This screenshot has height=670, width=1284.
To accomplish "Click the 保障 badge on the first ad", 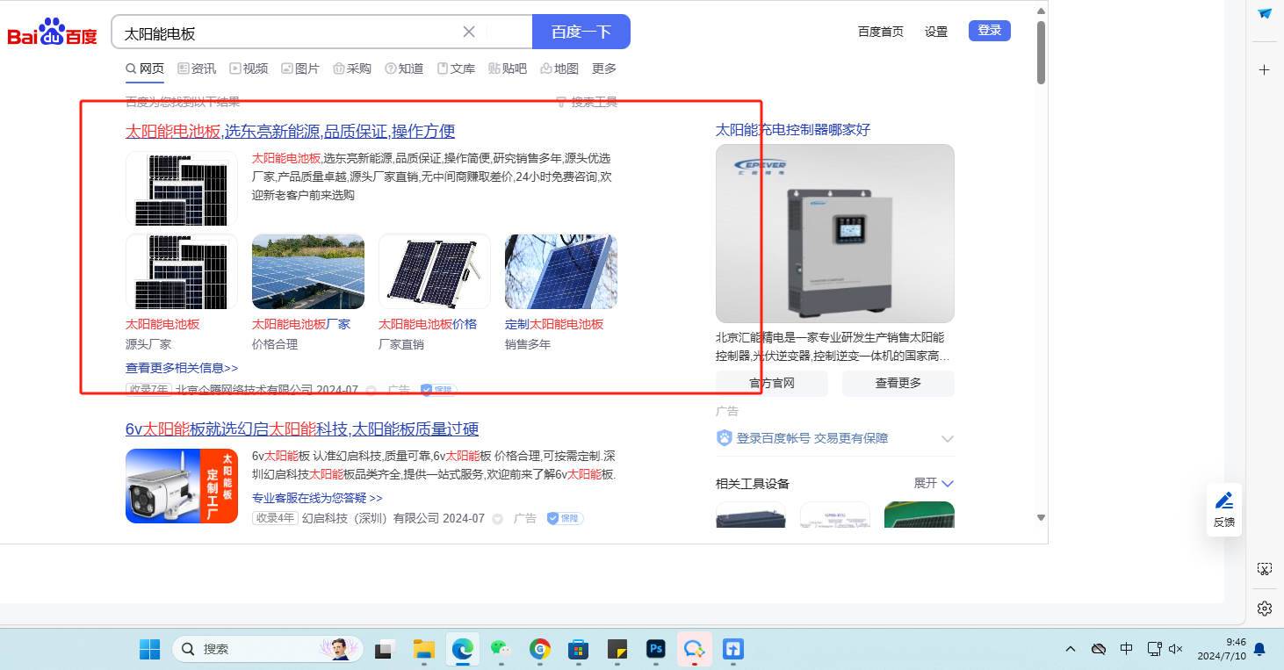I will [x=438, y=390].
